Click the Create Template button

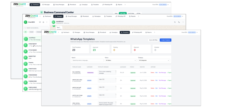[x=165, y=40]
